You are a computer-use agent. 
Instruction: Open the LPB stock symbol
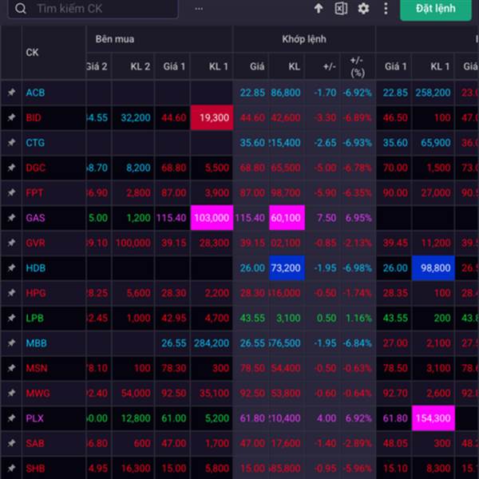tap(34, 318)
